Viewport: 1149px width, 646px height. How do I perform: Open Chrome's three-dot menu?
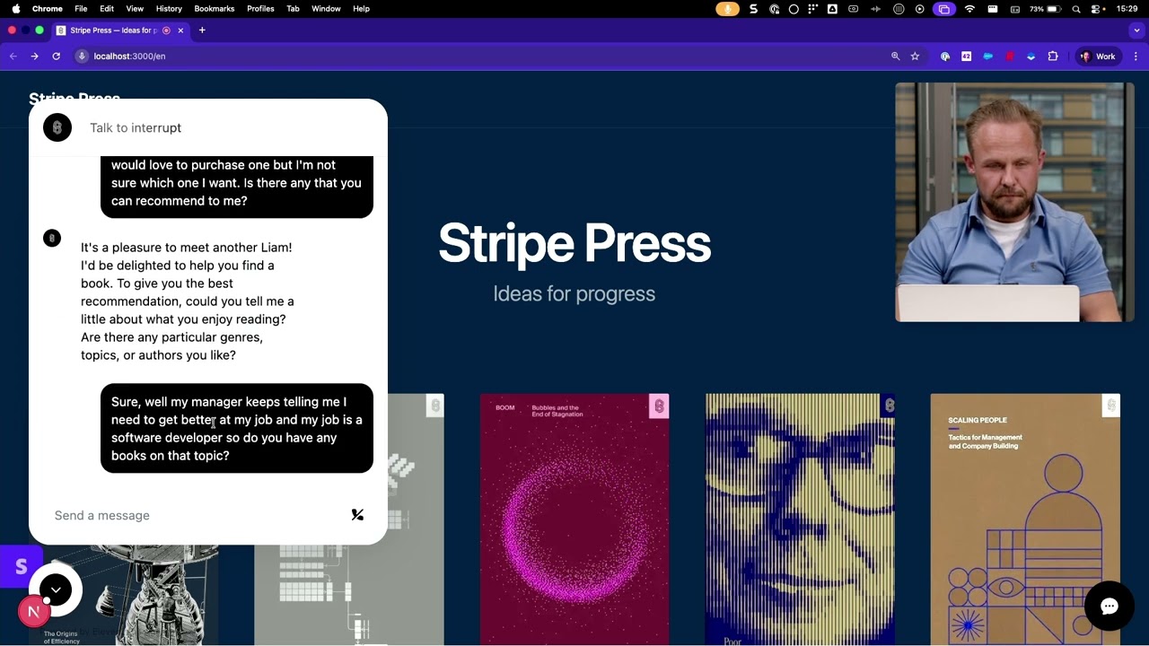(x=1136, y=56)
